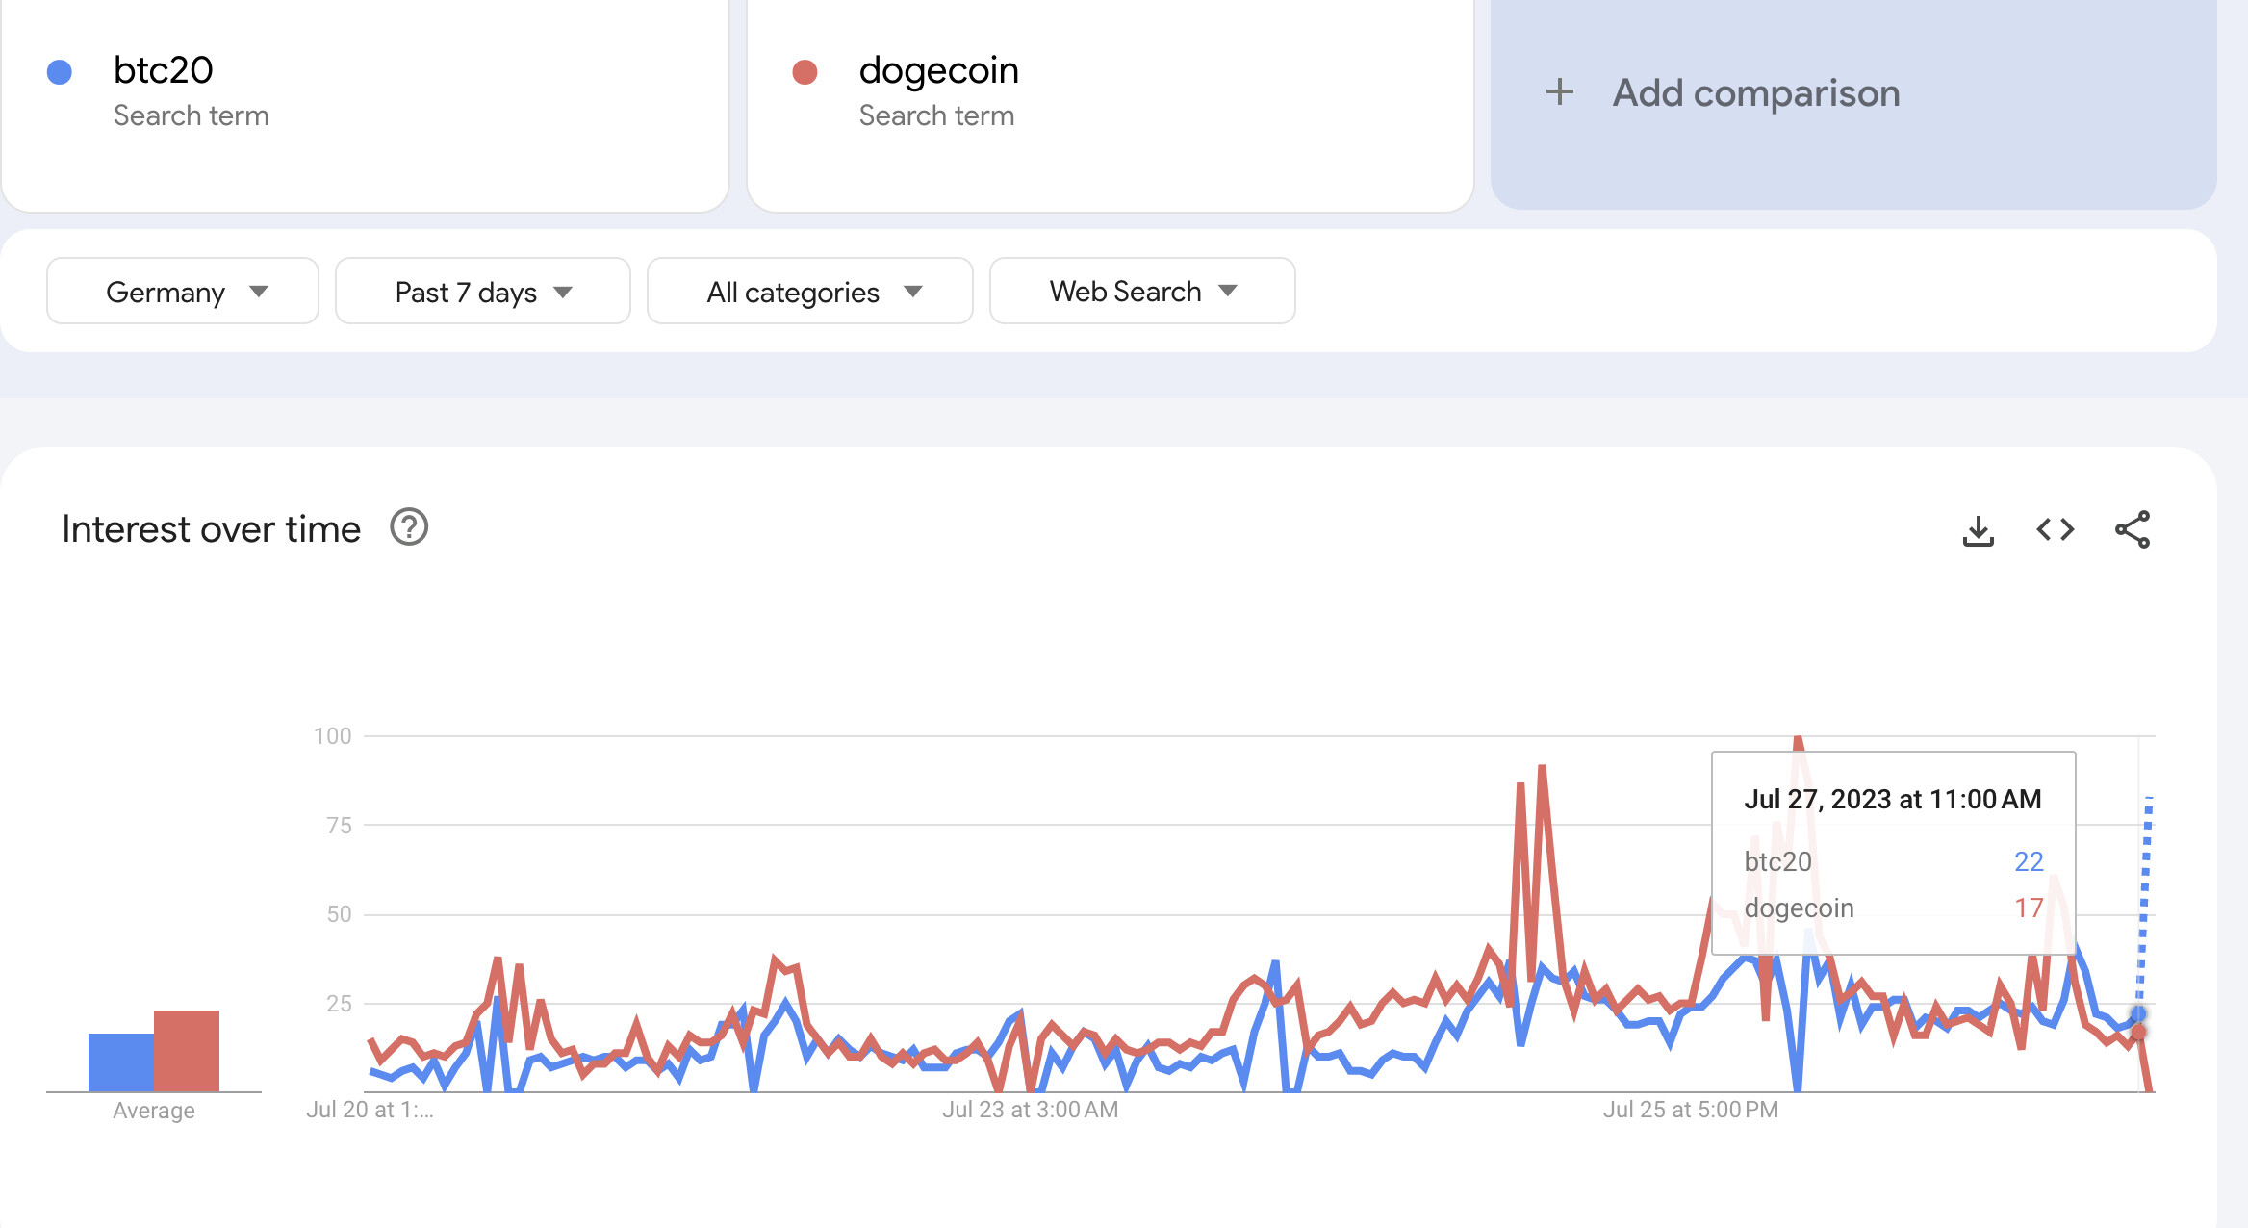Open the Germany region dropdown

pyautogui.click(x=182, y=291)
